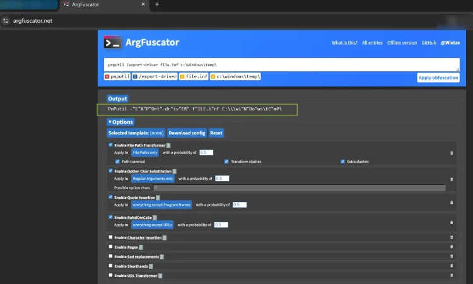The height and width of the screenshot is (284, 473).
Task: Uncheck the Transform slashes option
Action: coord(226,162)
